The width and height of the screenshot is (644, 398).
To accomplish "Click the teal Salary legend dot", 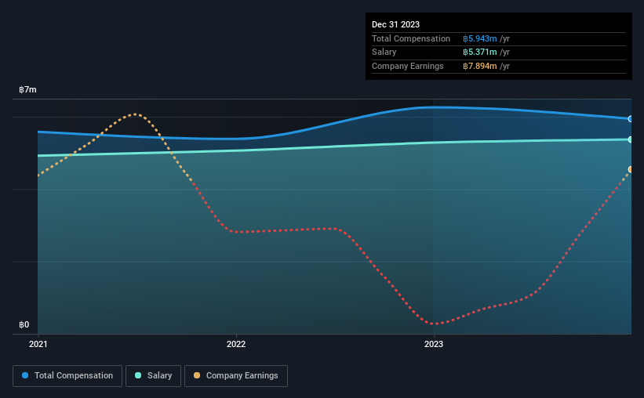I will coord(138,375).
